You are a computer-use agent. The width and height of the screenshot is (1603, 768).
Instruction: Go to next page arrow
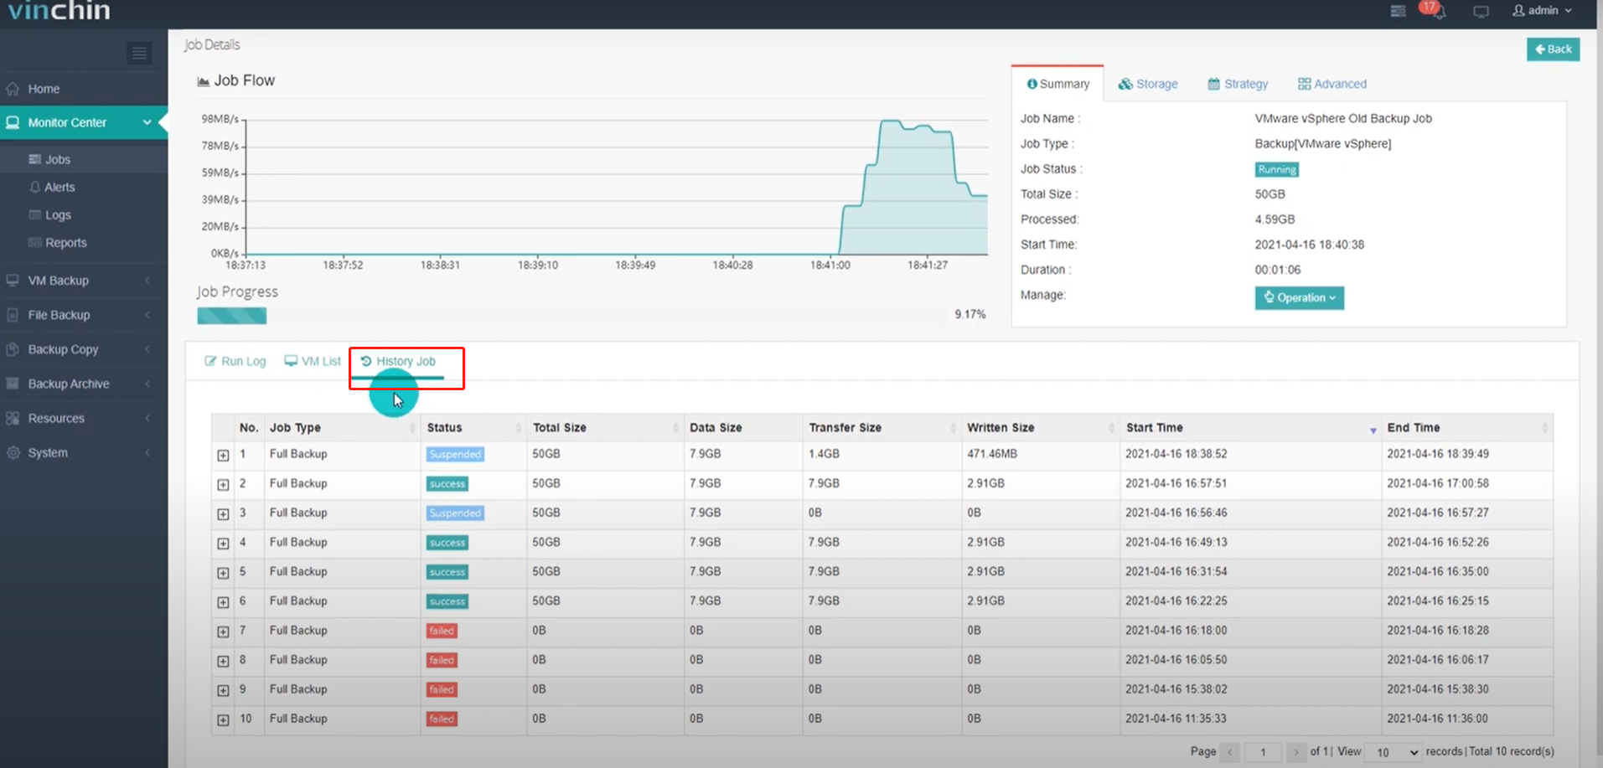[x=1295, y=752]
